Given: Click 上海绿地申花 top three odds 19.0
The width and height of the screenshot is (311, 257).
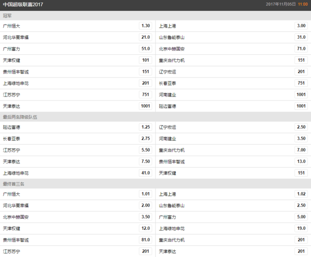Looking at the screenshot, I should click(x=301, y=228).
